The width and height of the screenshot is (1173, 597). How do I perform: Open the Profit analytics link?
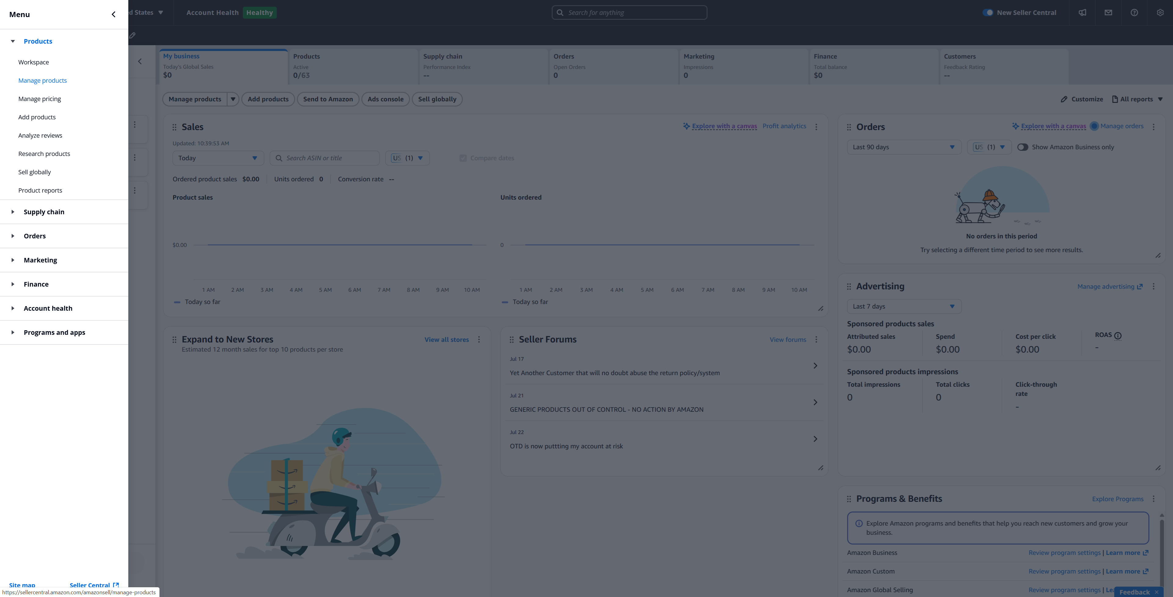784,126
